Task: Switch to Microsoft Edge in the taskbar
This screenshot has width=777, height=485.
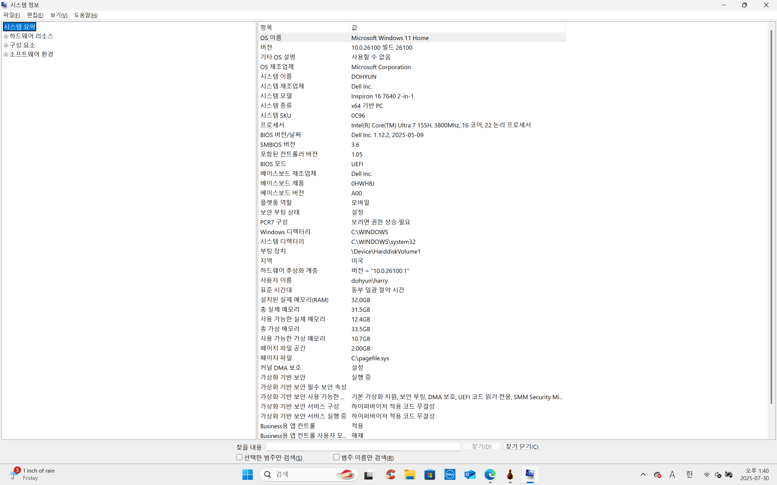Action: coord(490,474)
